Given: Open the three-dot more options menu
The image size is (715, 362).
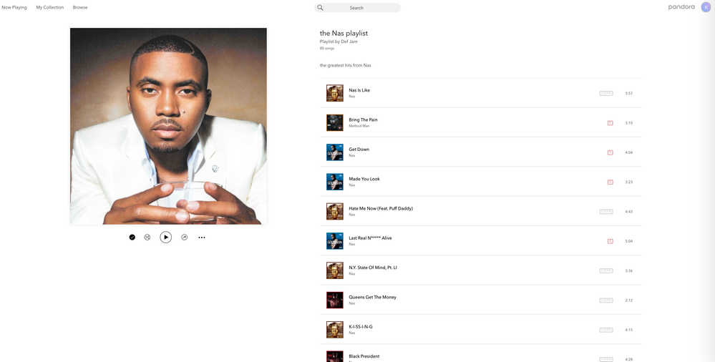Looking at the screenshot, I should (x=202, y=238).
